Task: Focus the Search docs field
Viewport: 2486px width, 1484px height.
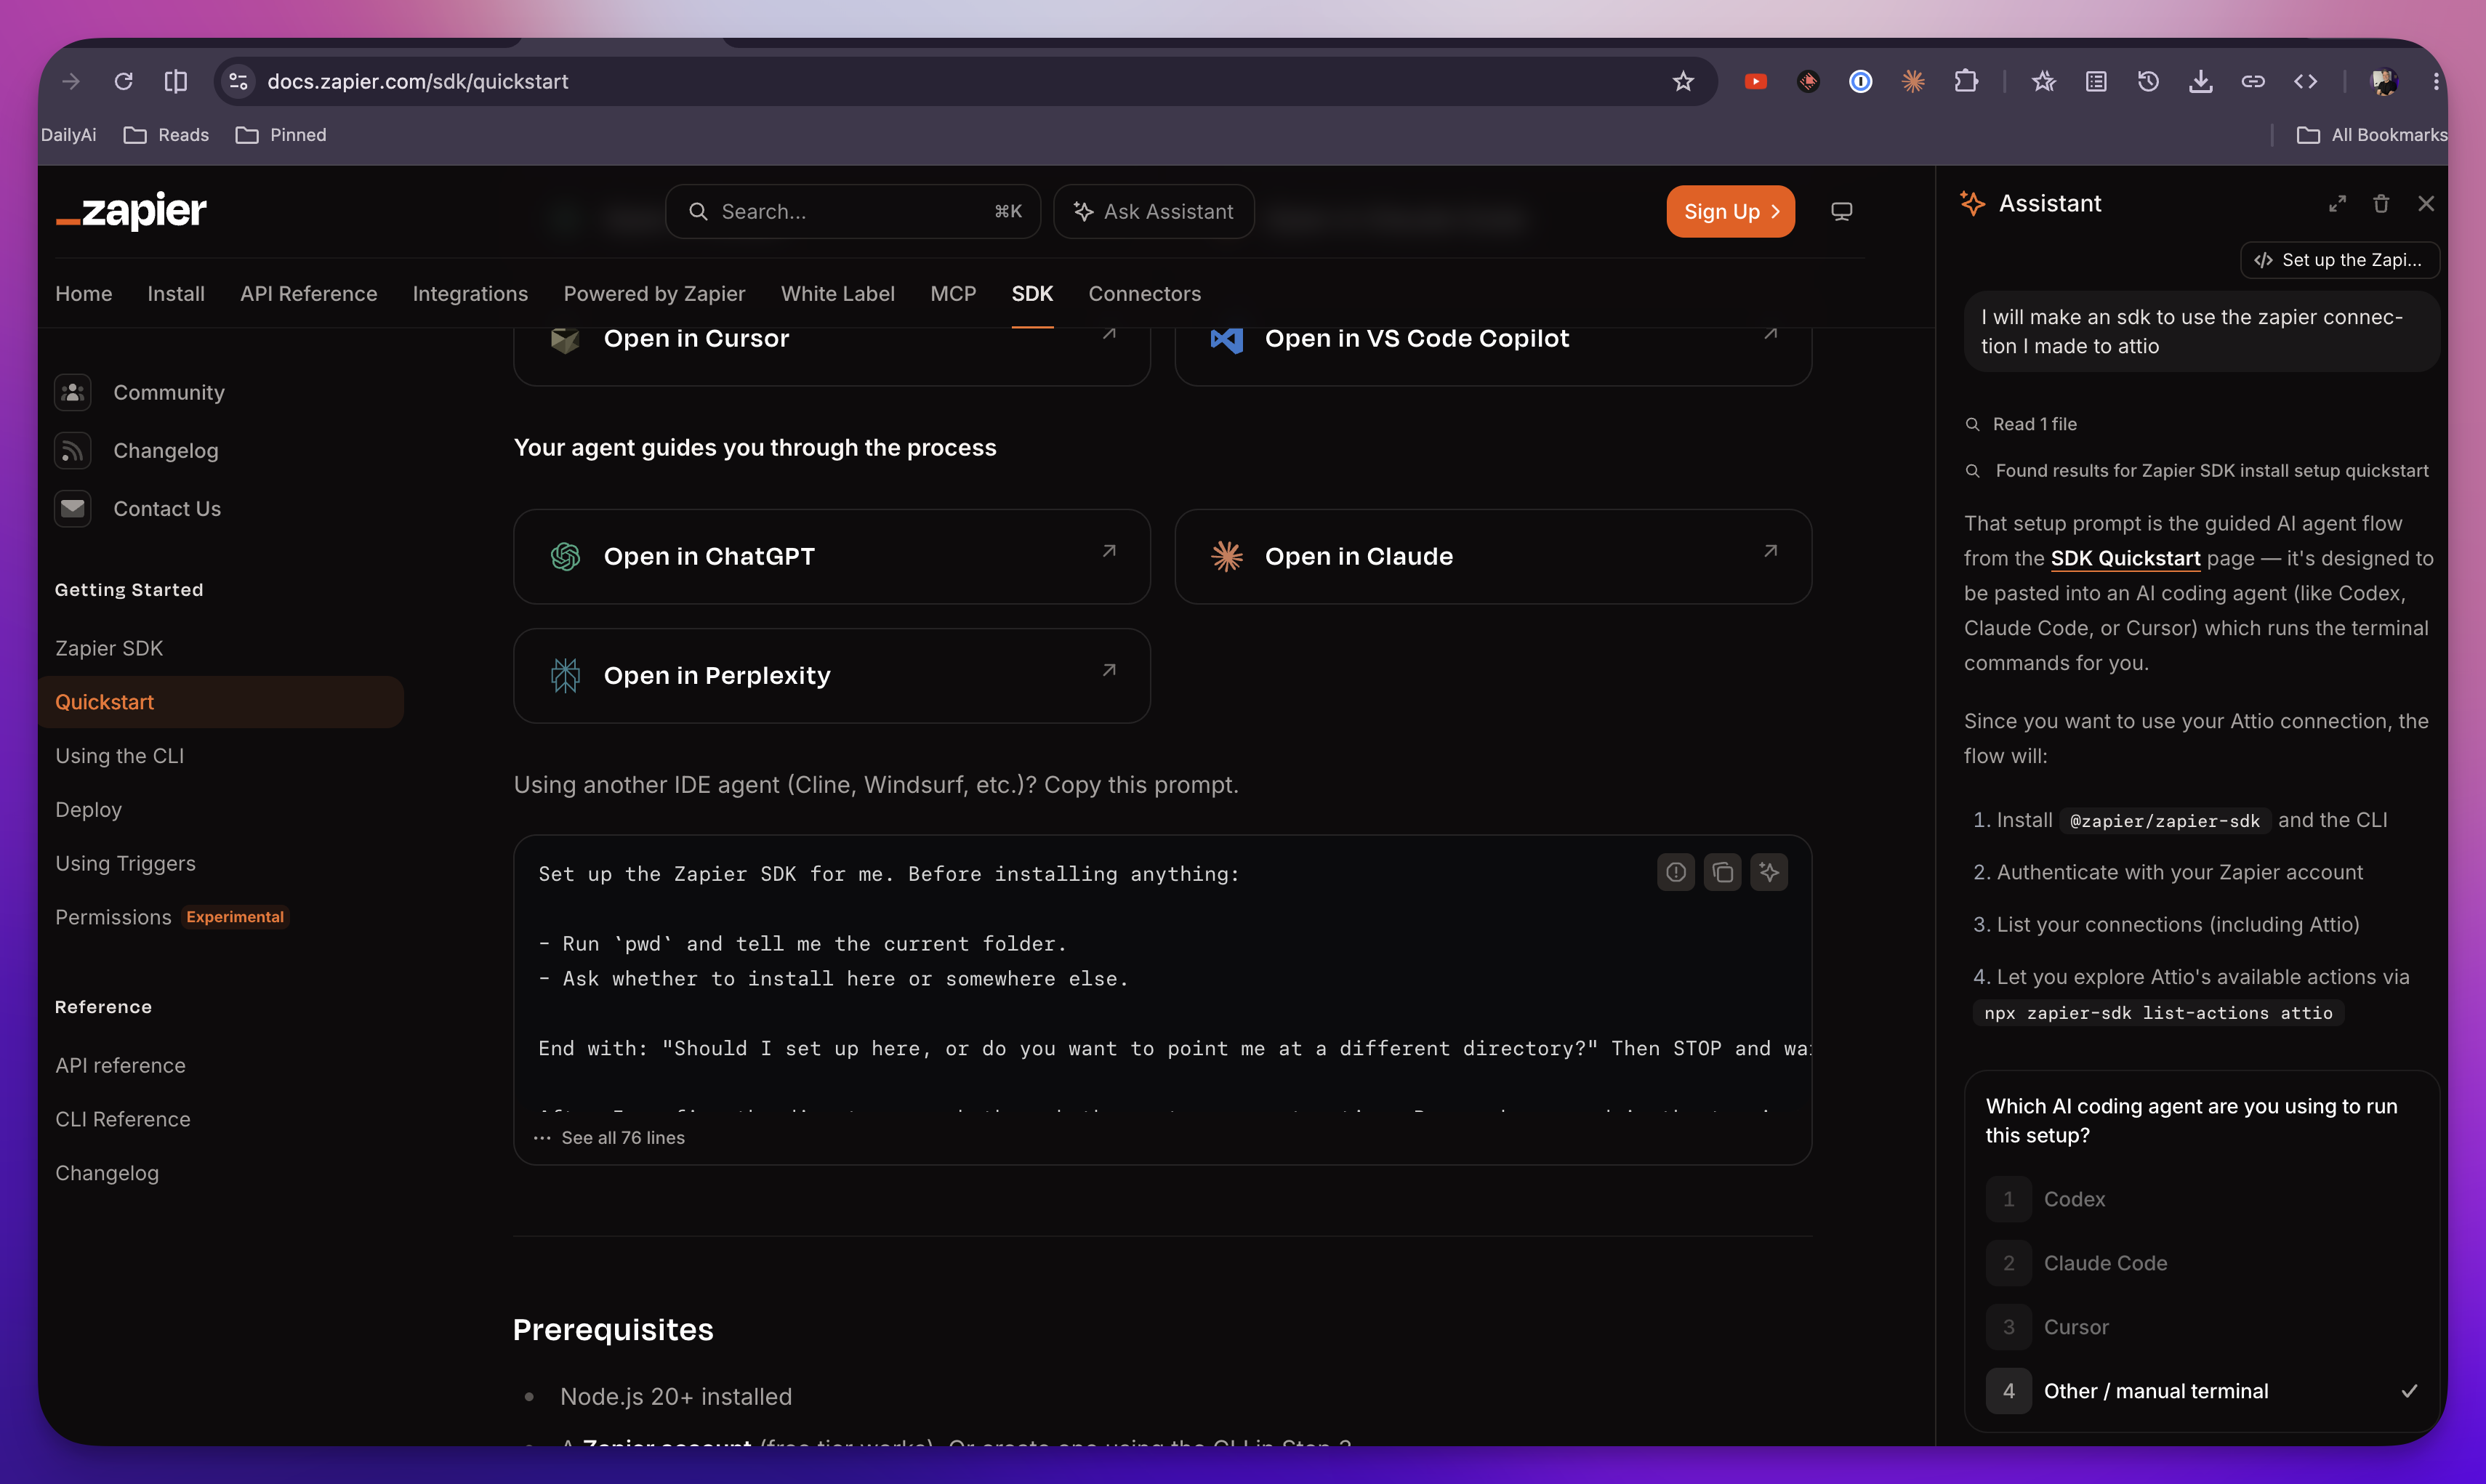Action: [x=853, y=211]
